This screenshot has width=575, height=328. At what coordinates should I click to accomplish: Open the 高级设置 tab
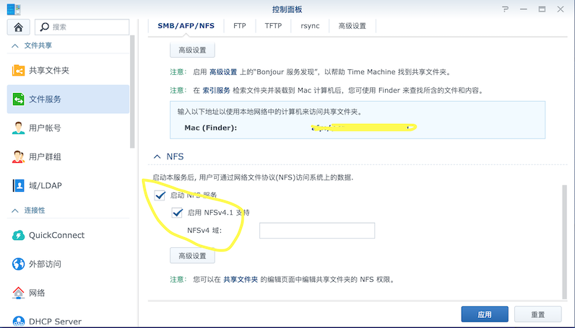[352, 26]
